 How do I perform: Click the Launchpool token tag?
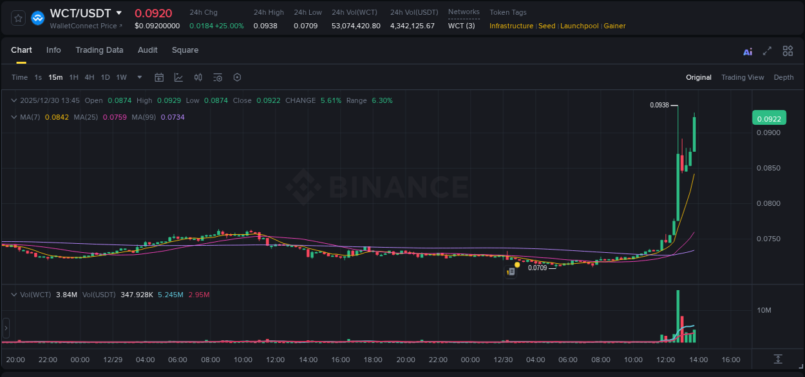tap(579, 26)
